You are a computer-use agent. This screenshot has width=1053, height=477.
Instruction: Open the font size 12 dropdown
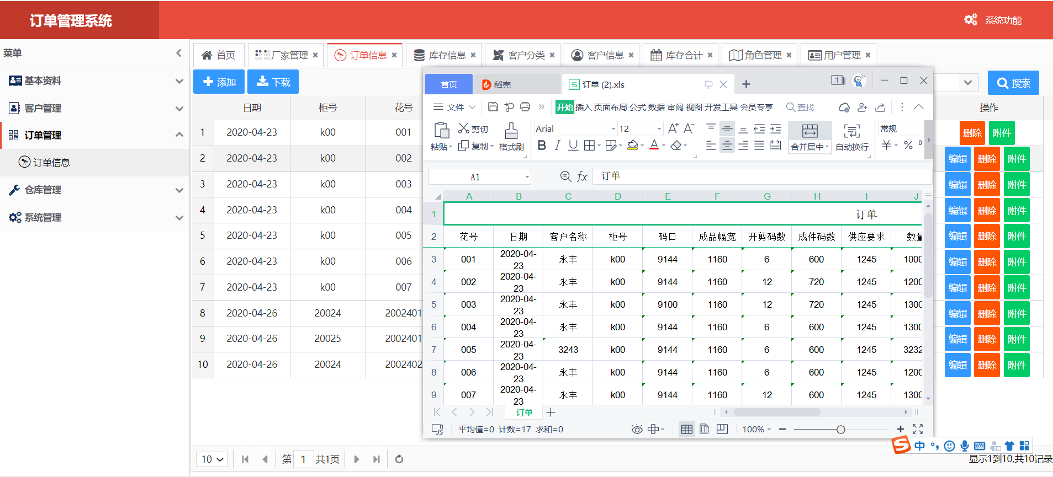coord(659,129)
